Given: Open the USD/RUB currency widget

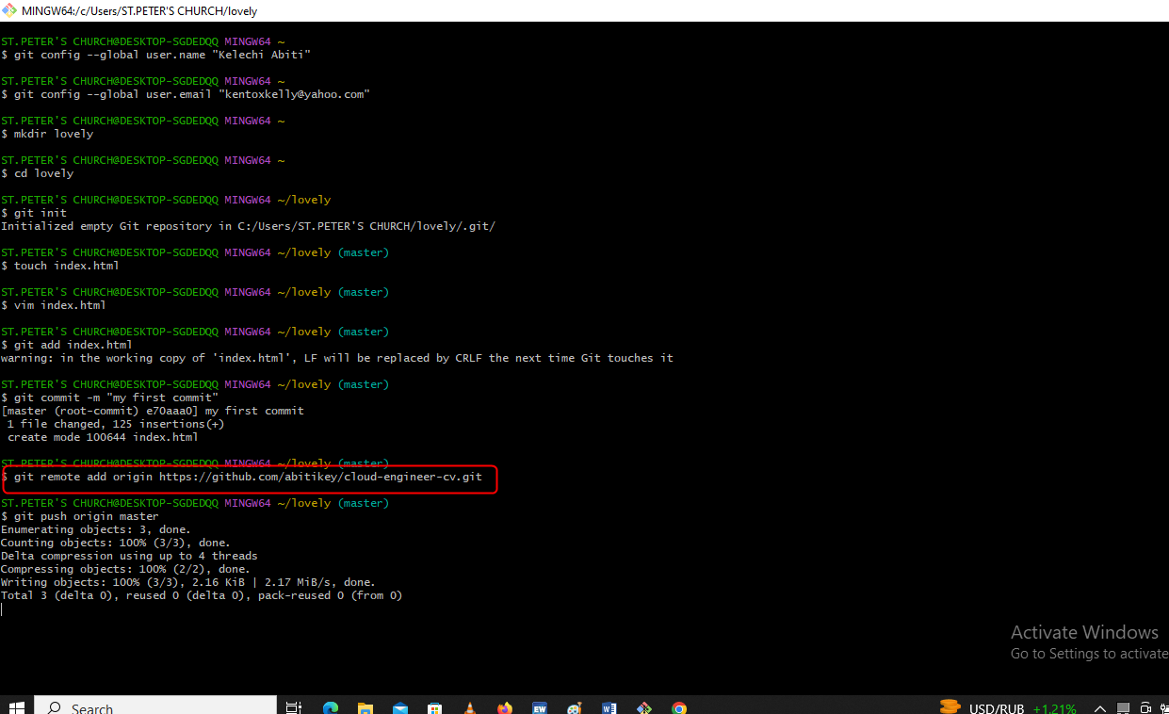Looking at the screenshot, I should click(1007, 707).
